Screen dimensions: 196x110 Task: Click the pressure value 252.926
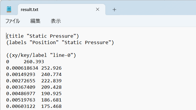[x=51, y=68]
